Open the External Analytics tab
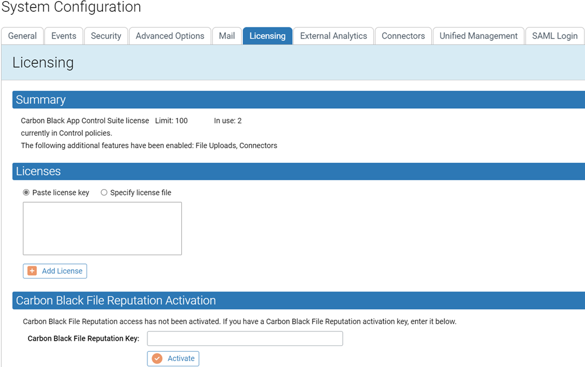This screenshot has width=585, height=367. [x=333, y=36]
